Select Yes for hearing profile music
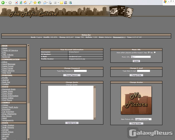 click(149, 52)
